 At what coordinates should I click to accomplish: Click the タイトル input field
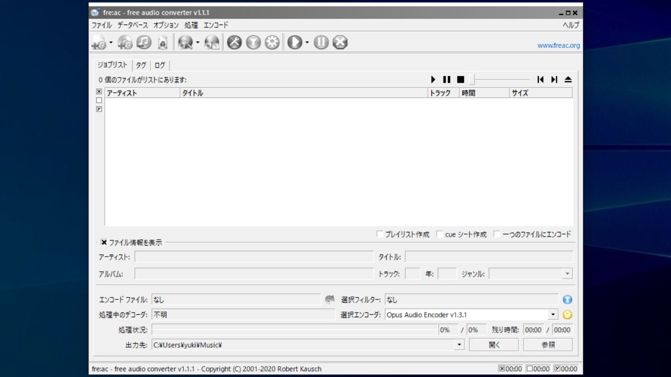click(x=489, y=257)
